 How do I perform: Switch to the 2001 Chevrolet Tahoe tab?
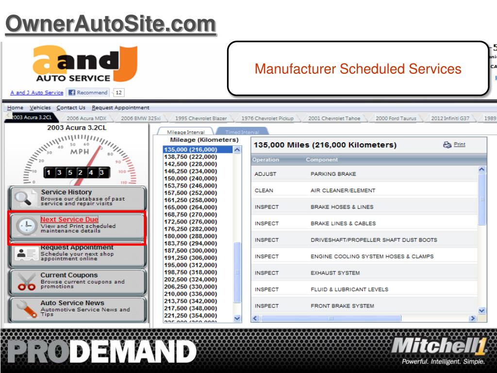334,119
